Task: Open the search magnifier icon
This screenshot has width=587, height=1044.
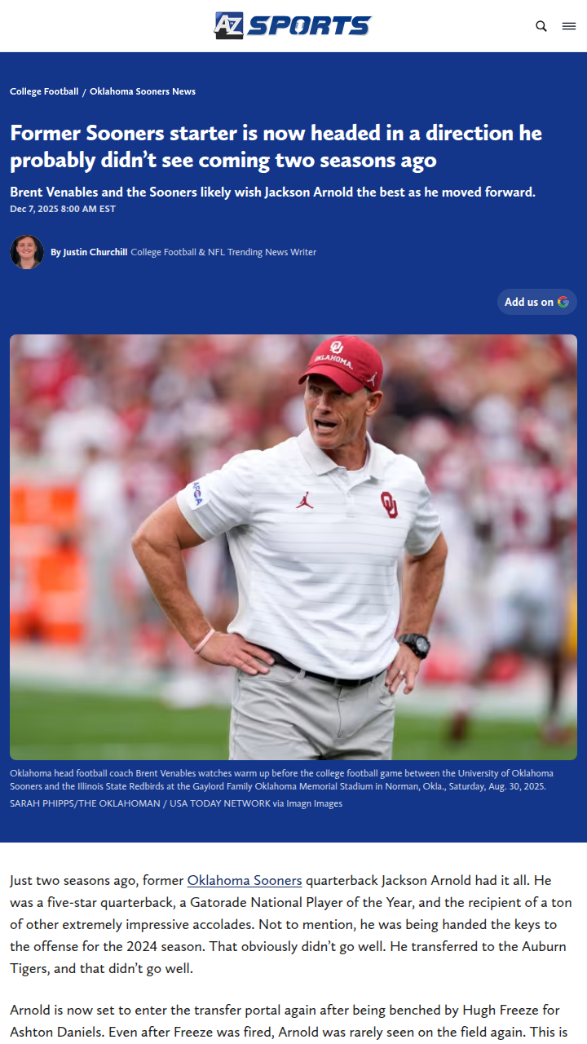Action: pos(541,26)
